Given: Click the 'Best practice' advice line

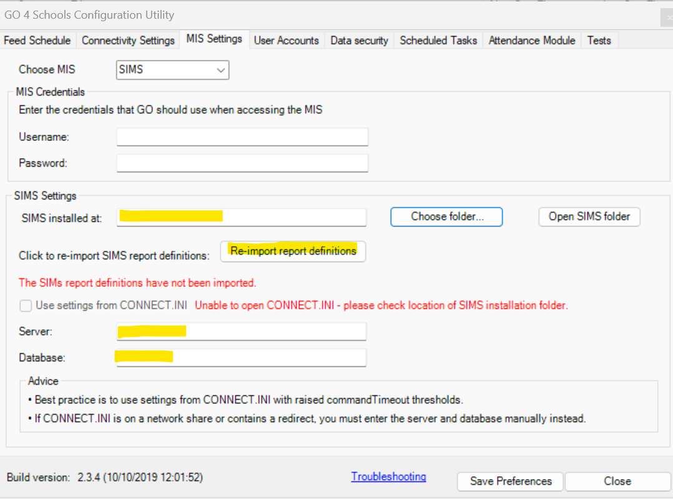Looking at the screenshot, I should pyautogui.click(x=245, y=400).
